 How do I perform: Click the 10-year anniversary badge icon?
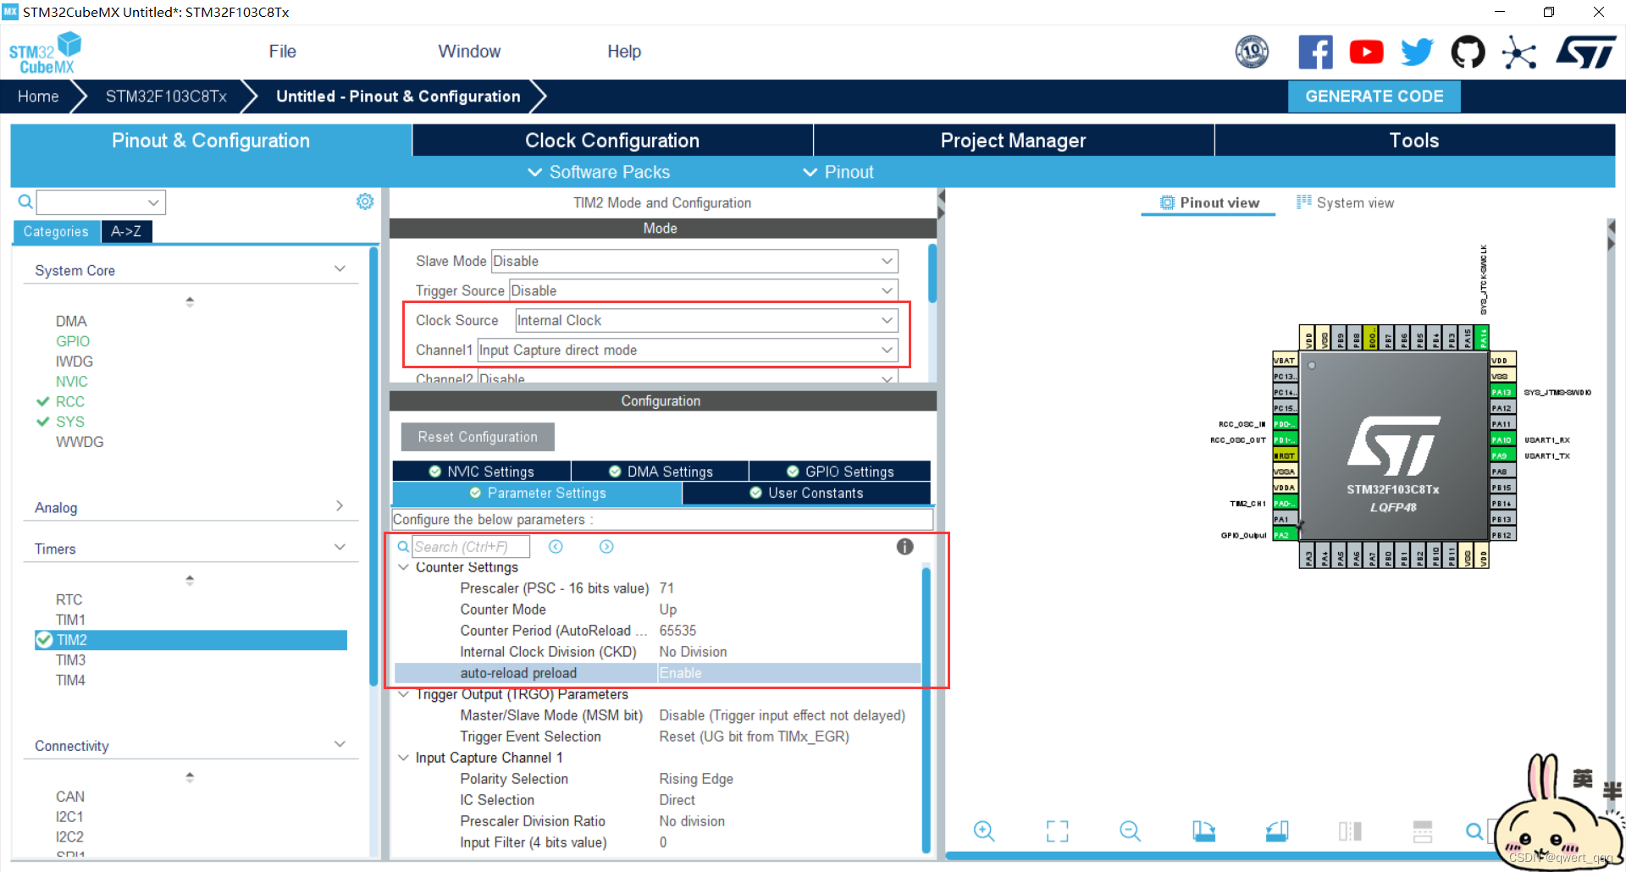[1252, 52]
